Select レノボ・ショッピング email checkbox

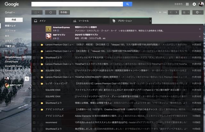[x=34, y=84]
